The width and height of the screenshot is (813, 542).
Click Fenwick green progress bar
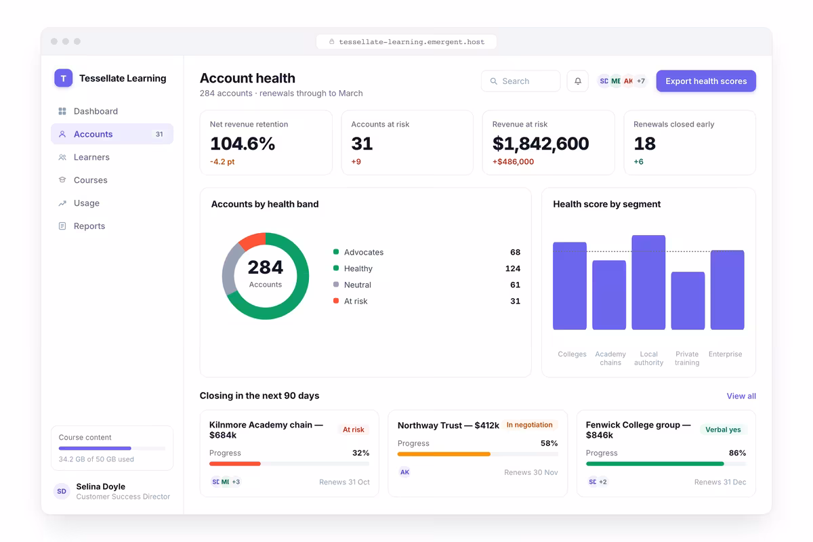click(x=654, y=463)
